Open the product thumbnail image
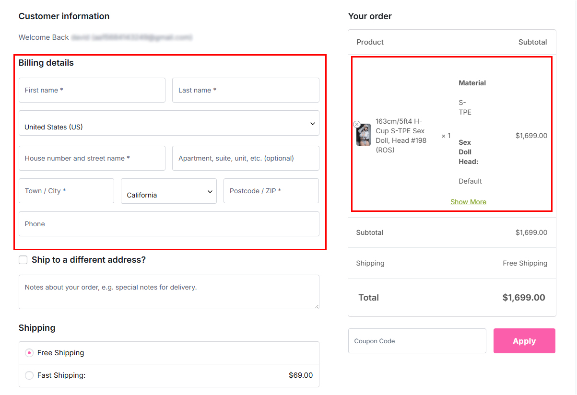This screenshot has height=395, width=577. pos(364,135)
